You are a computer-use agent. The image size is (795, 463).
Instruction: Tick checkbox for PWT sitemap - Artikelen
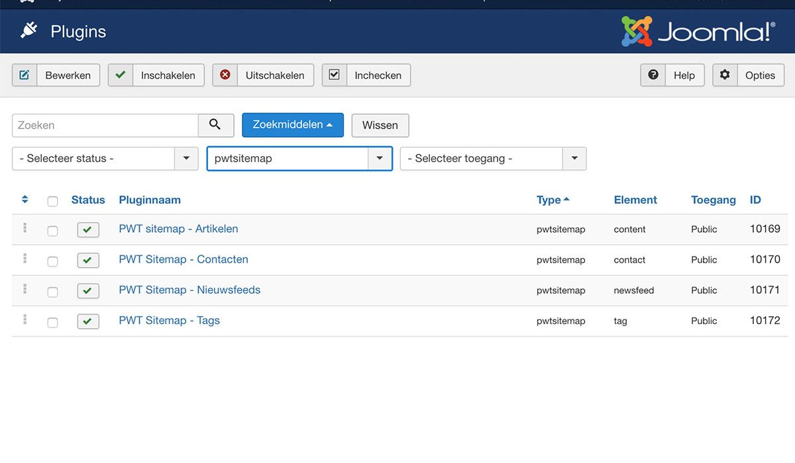tap(52, 231)
